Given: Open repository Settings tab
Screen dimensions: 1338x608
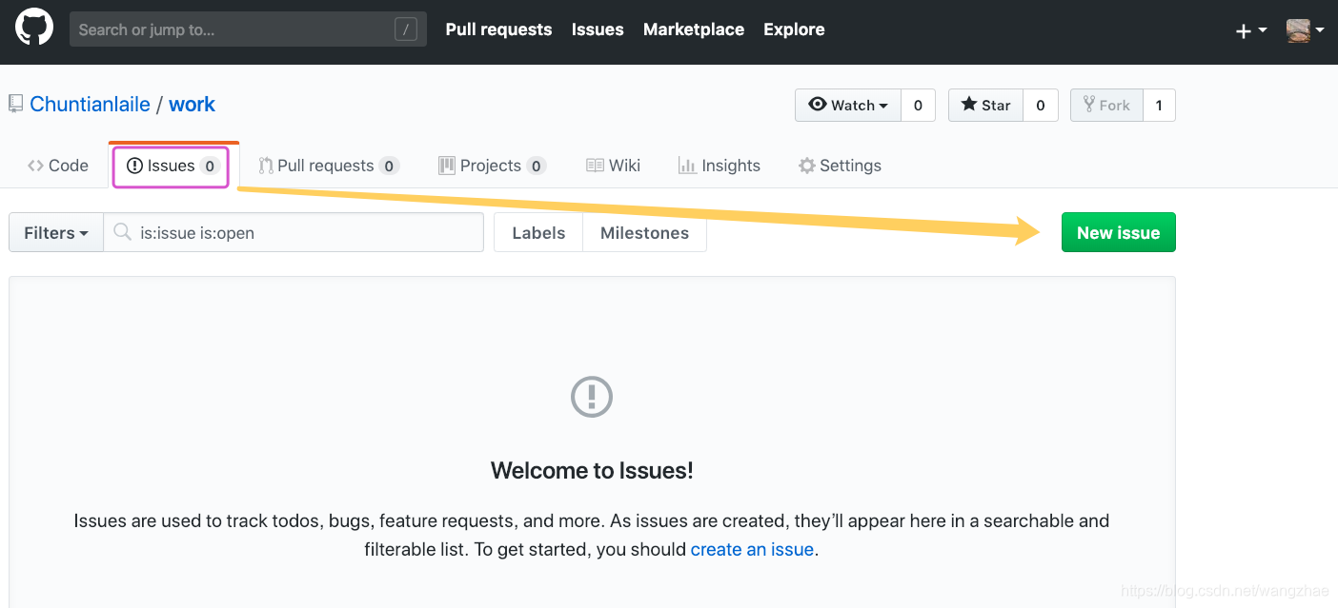Looking at the screenshot, I should [x=840, y=166].
